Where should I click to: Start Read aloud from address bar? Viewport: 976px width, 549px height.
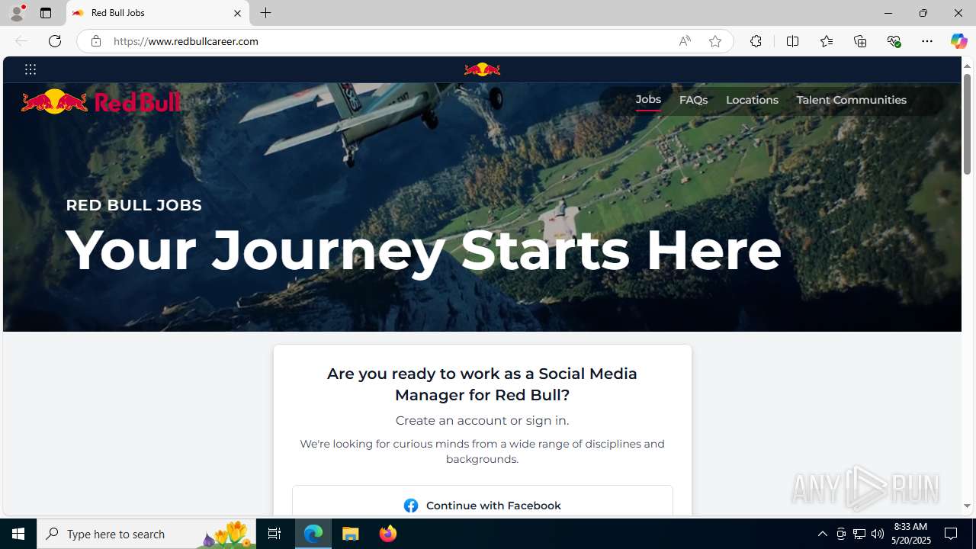(685, 41)
